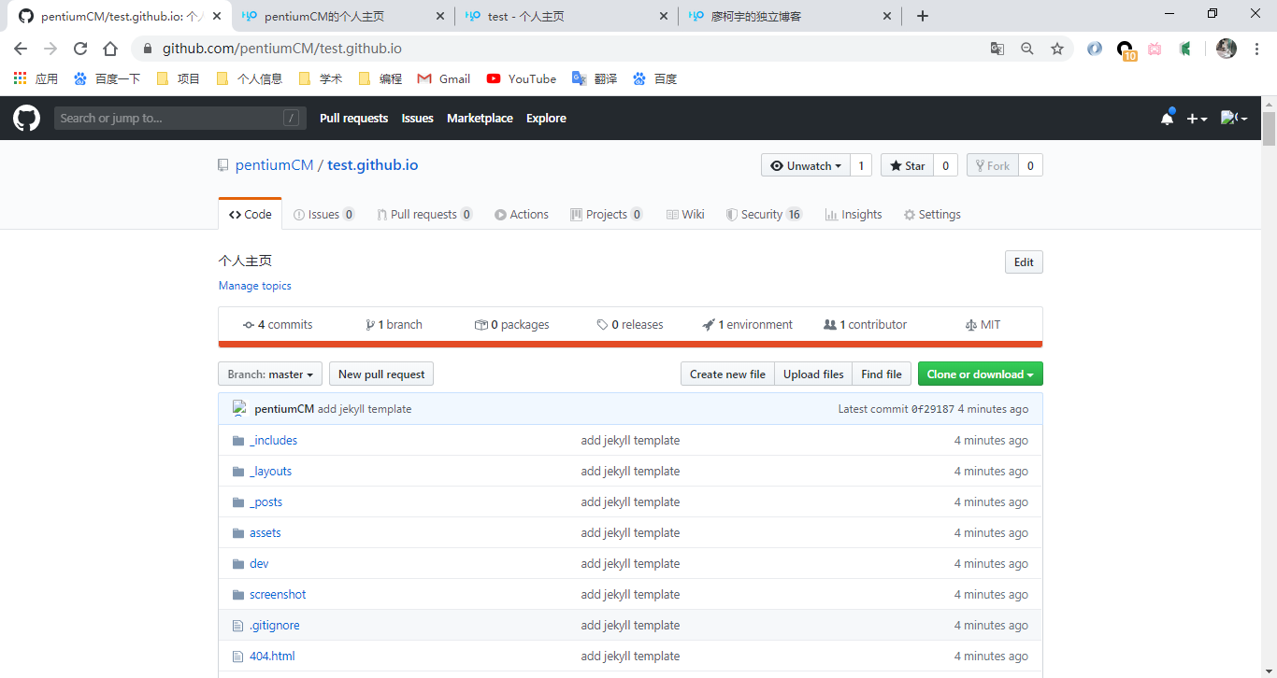Click the Chrome profile avatar
The image size is (1277, 678).
(1227, 49)
